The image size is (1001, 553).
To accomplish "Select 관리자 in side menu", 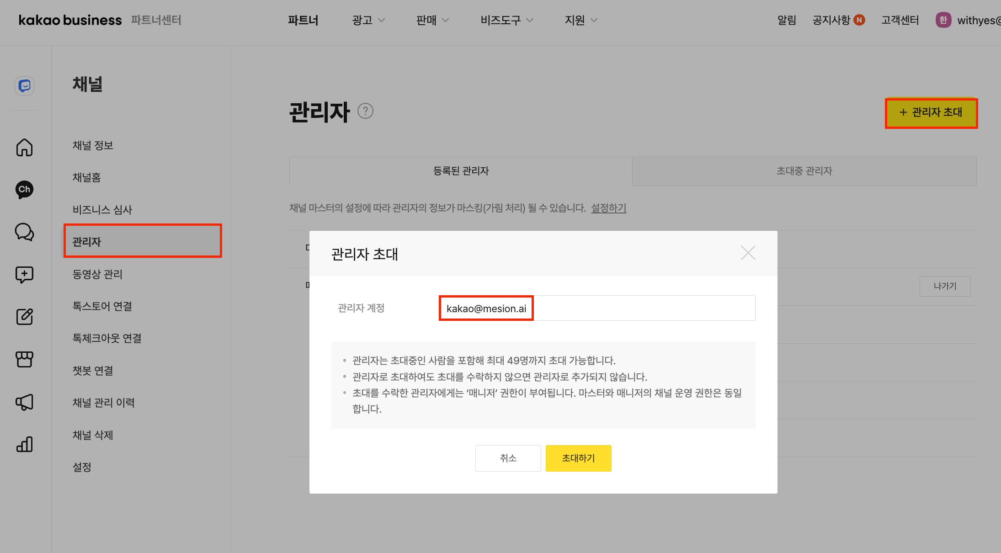I will [143, 241].
